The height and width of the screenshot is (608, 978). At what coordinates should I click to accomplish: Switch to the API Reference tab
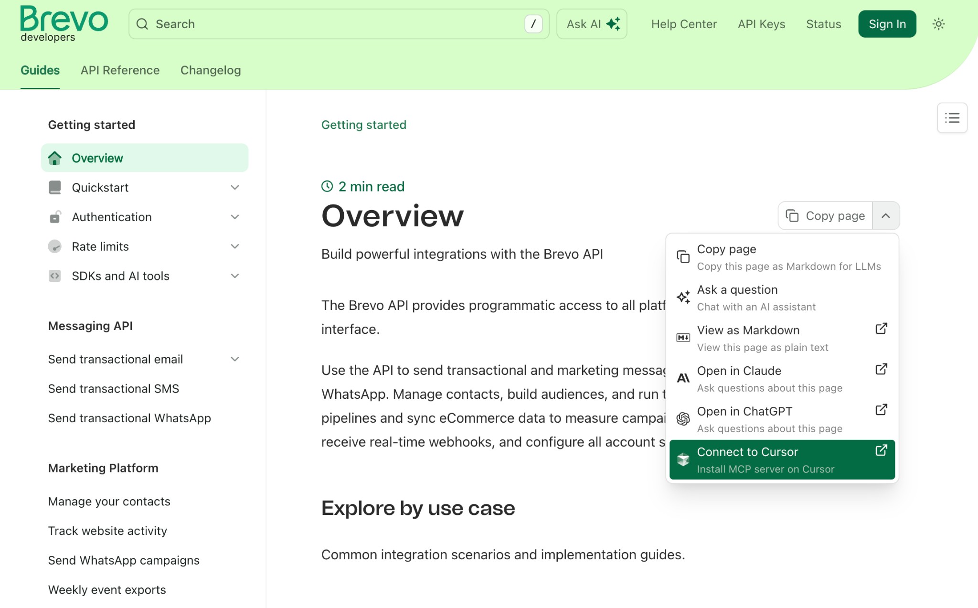120,70
